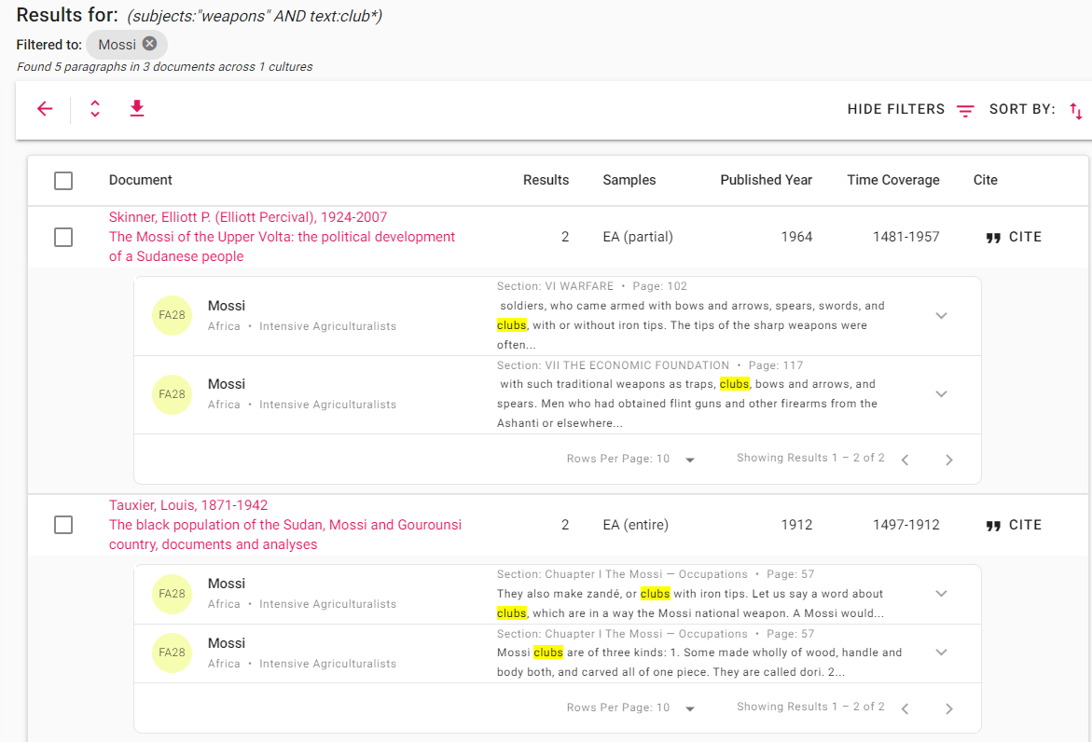This screenshot has height=742, width=1092.
Task: Click the expand/collapse all results icon
Action: pos(94,109)
